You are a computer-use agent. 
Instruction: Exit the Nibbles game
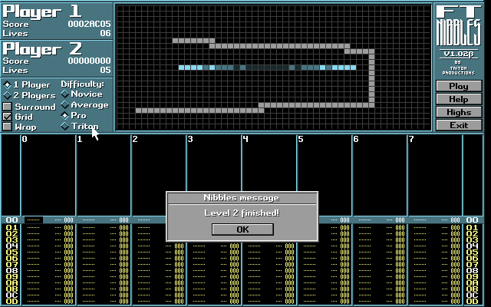(459, 125)
